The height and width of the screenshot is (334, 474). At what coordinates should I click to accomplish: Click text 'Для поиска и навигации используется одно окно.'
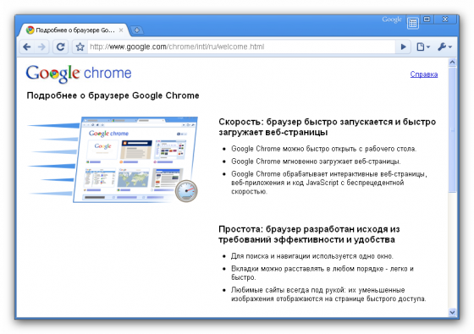[312, 256]
